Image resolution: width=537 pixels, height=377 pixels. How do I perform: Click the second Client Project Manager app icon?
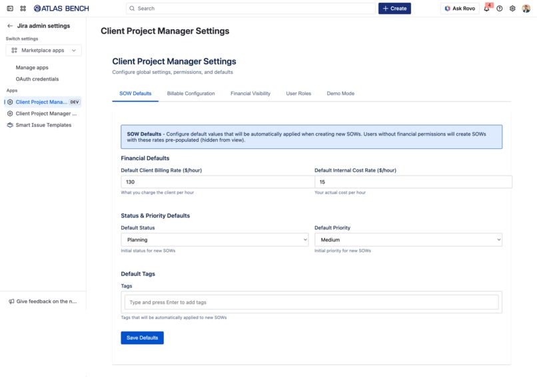pos(10,114)
